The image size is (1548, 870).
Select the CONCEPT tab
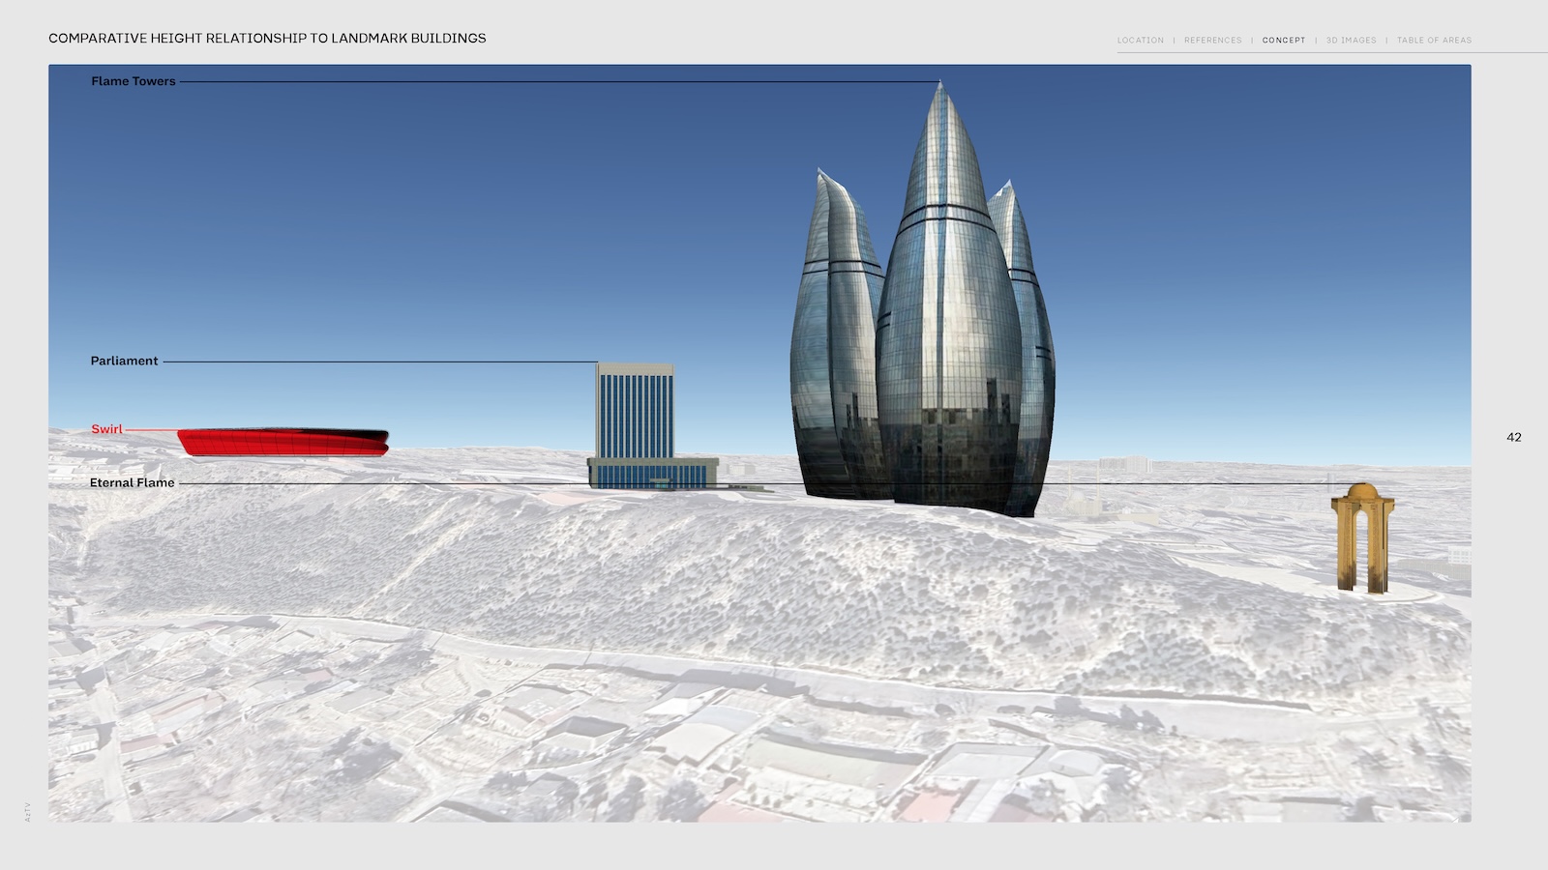(x=1283, y=41)
